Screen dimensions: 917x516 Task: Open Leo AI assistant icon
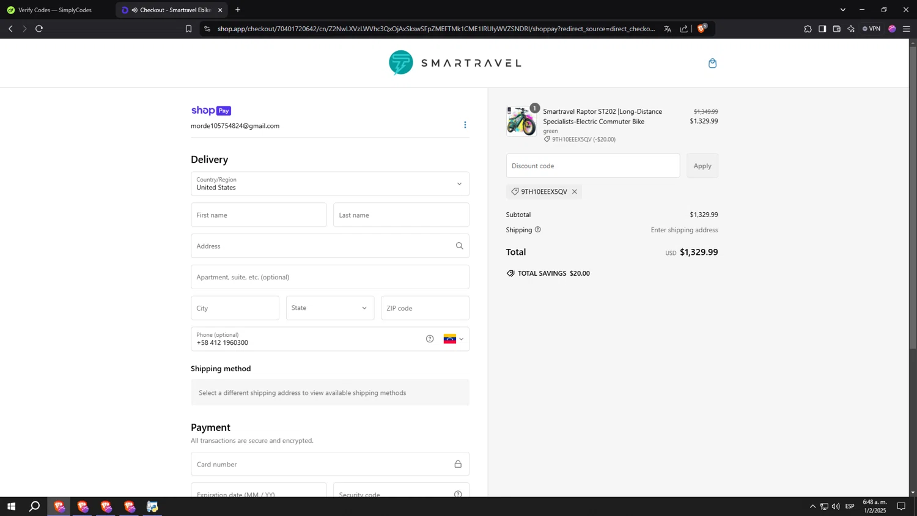pyautogui.click(x=851, y=29)
